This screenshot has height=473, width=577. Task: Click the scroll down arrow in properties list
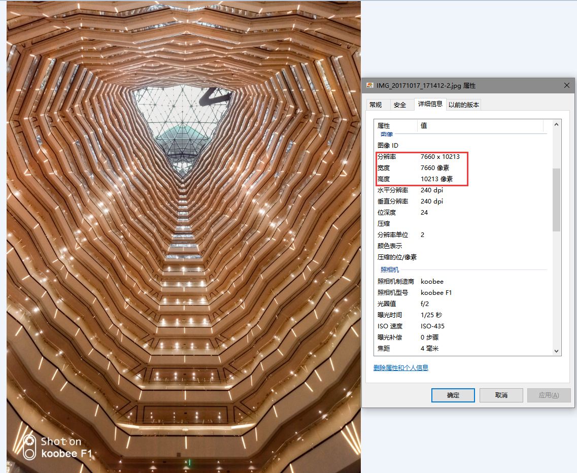coord(556,351)
